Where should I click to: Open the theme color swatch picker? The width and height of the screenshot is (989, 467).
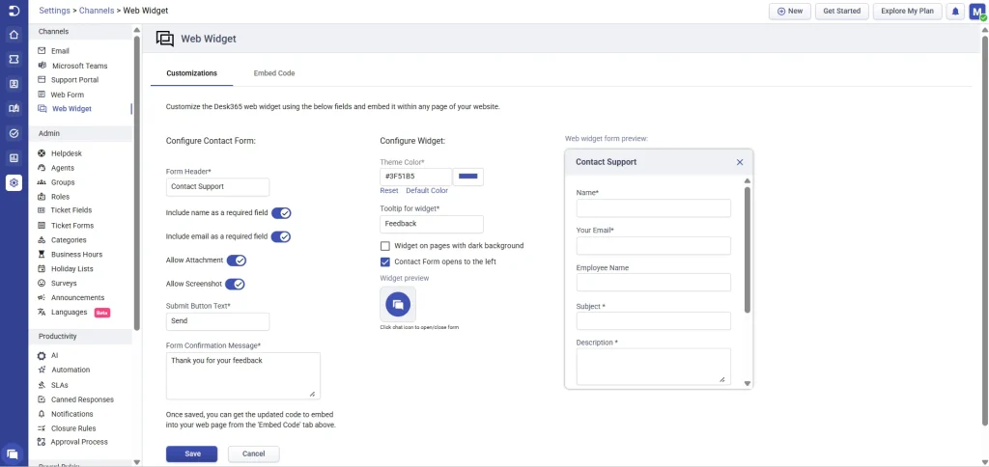pos(468,177)
